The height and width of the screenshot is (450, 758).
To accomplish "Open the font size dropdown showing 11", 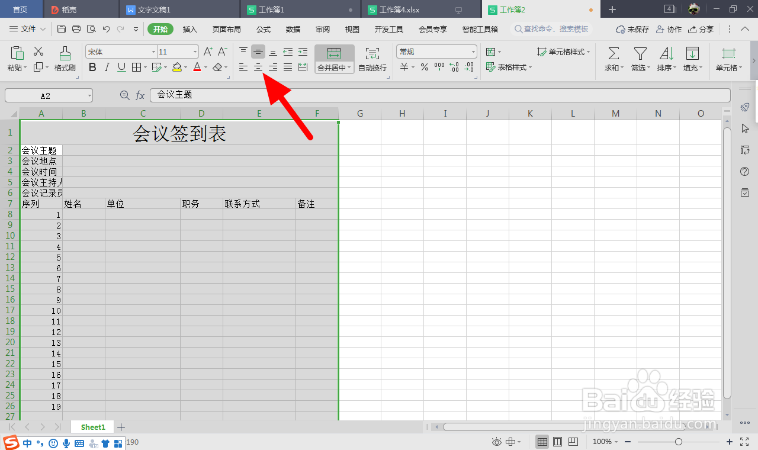I will (x=195, y=52).
